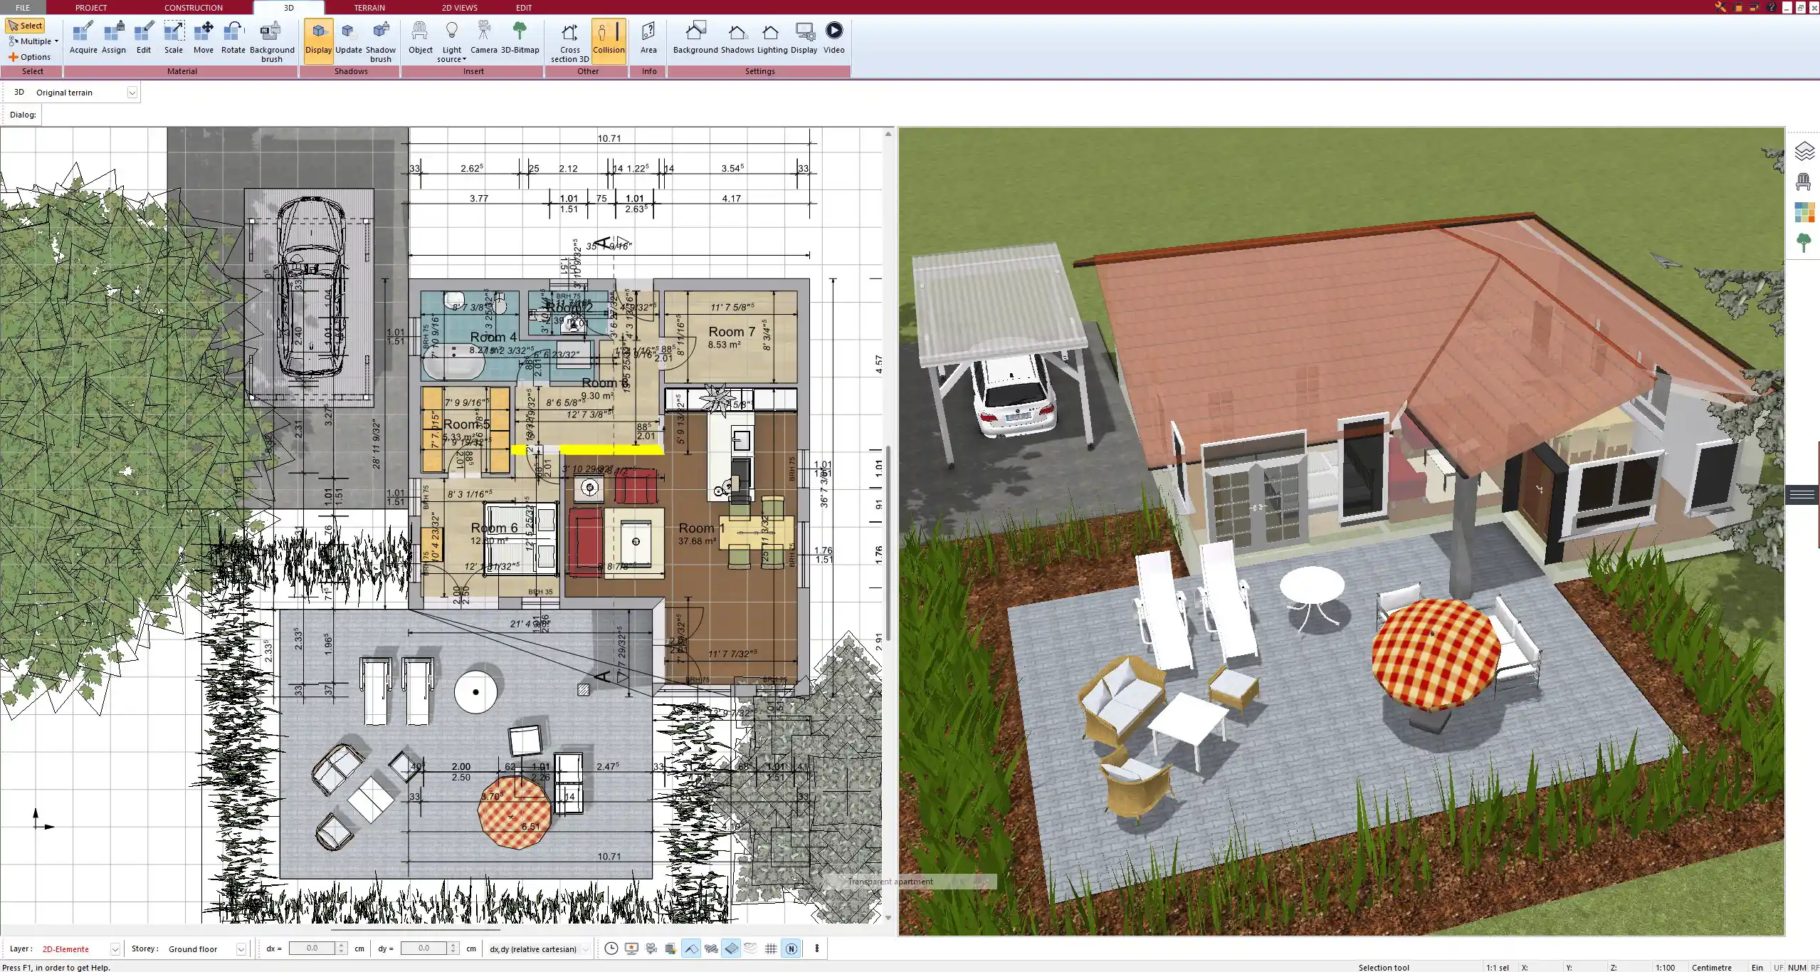Expand the Multiple selection dropdown

click(x=33, y=41)
